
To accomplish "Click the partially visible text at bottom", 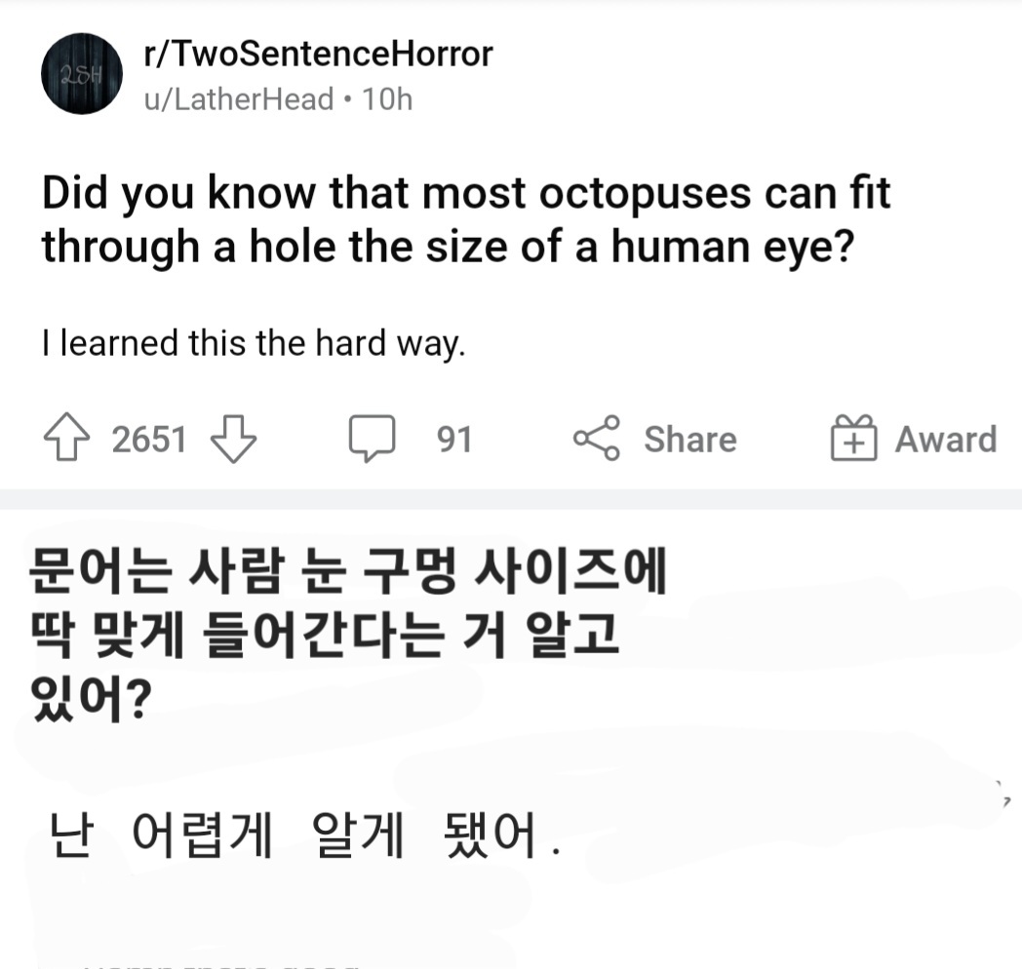I will [221, 965].
